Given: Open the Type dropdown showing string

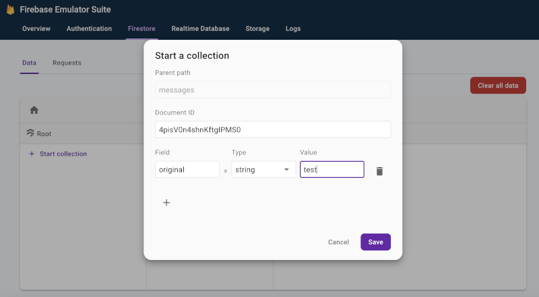Looking at the screenshot, I should click(x=263, y=170).
